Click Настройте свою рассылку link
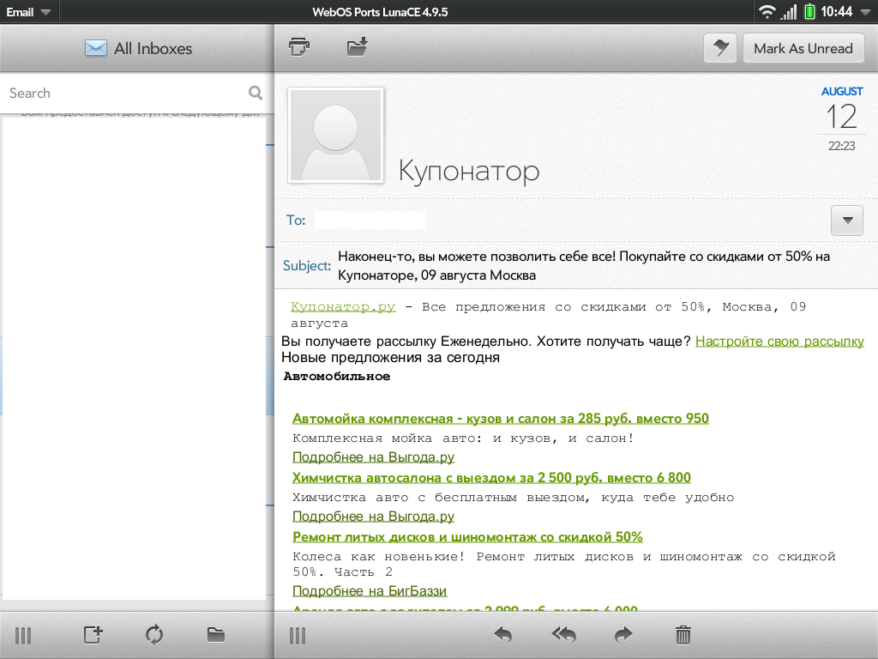Viewport: 878px width, 659px height. (779, 341)
